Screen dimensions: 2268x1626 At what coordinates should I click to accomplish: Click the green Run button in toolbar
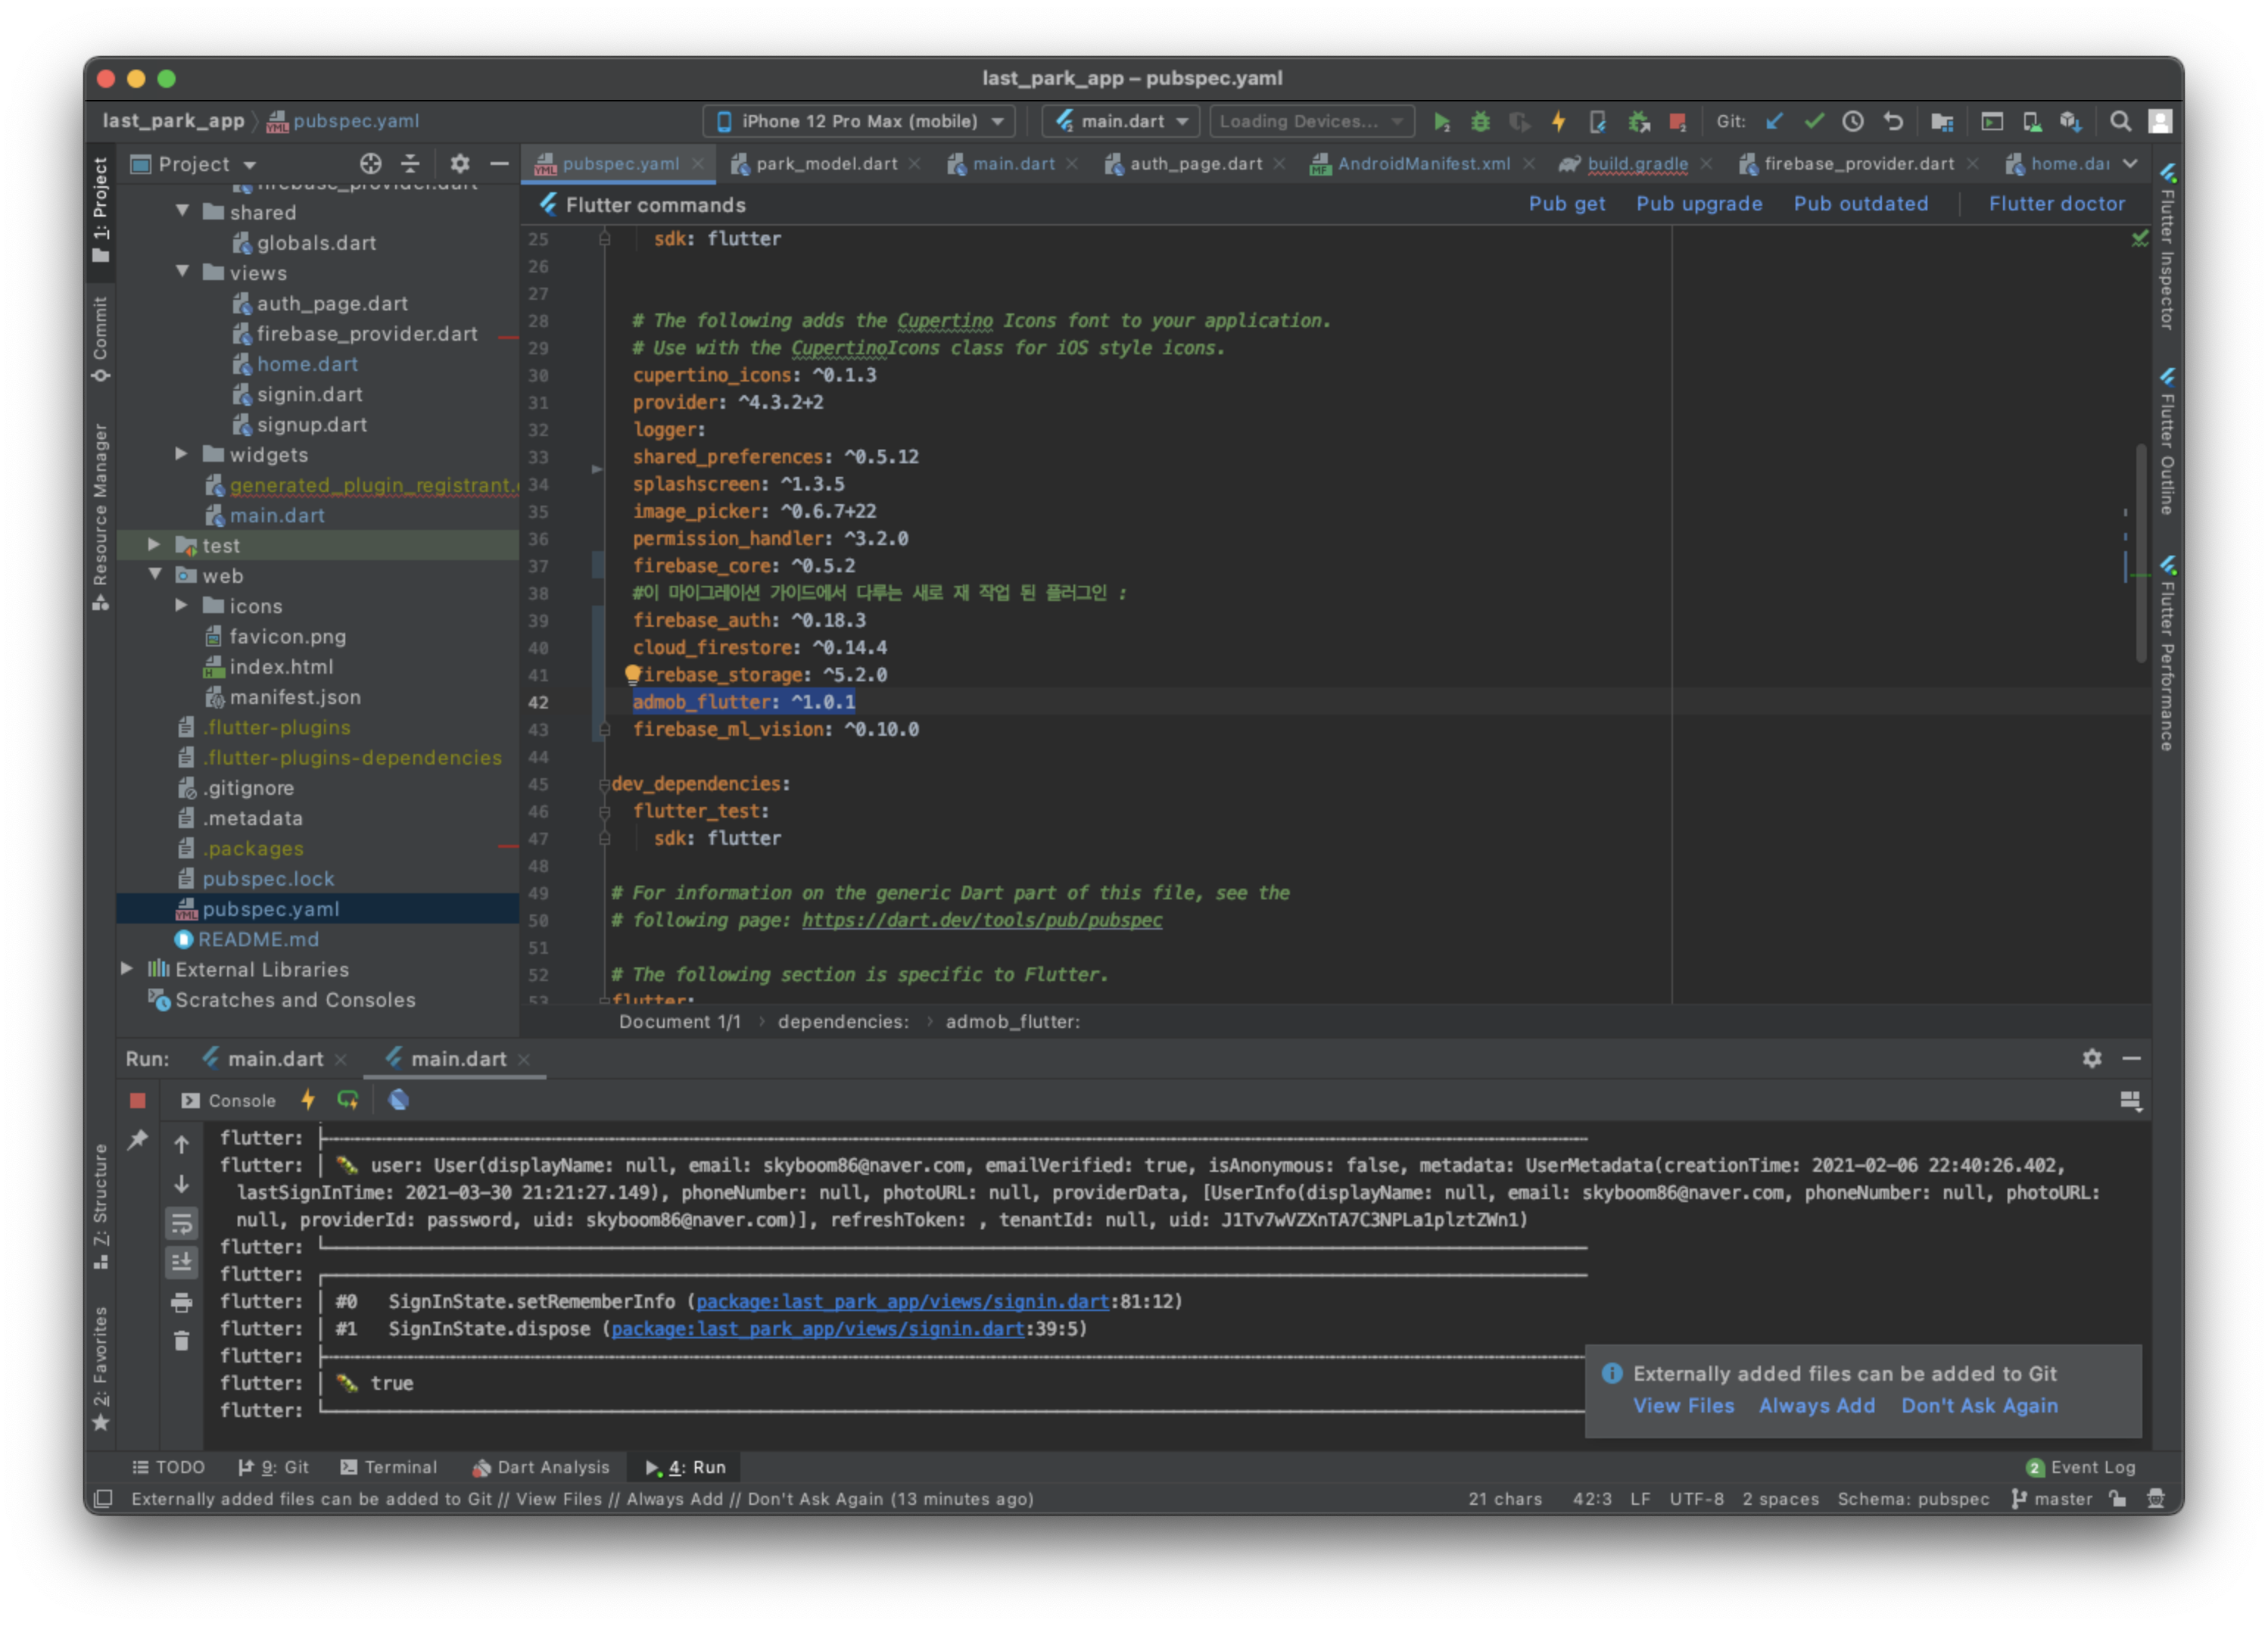pos(1441,122)
